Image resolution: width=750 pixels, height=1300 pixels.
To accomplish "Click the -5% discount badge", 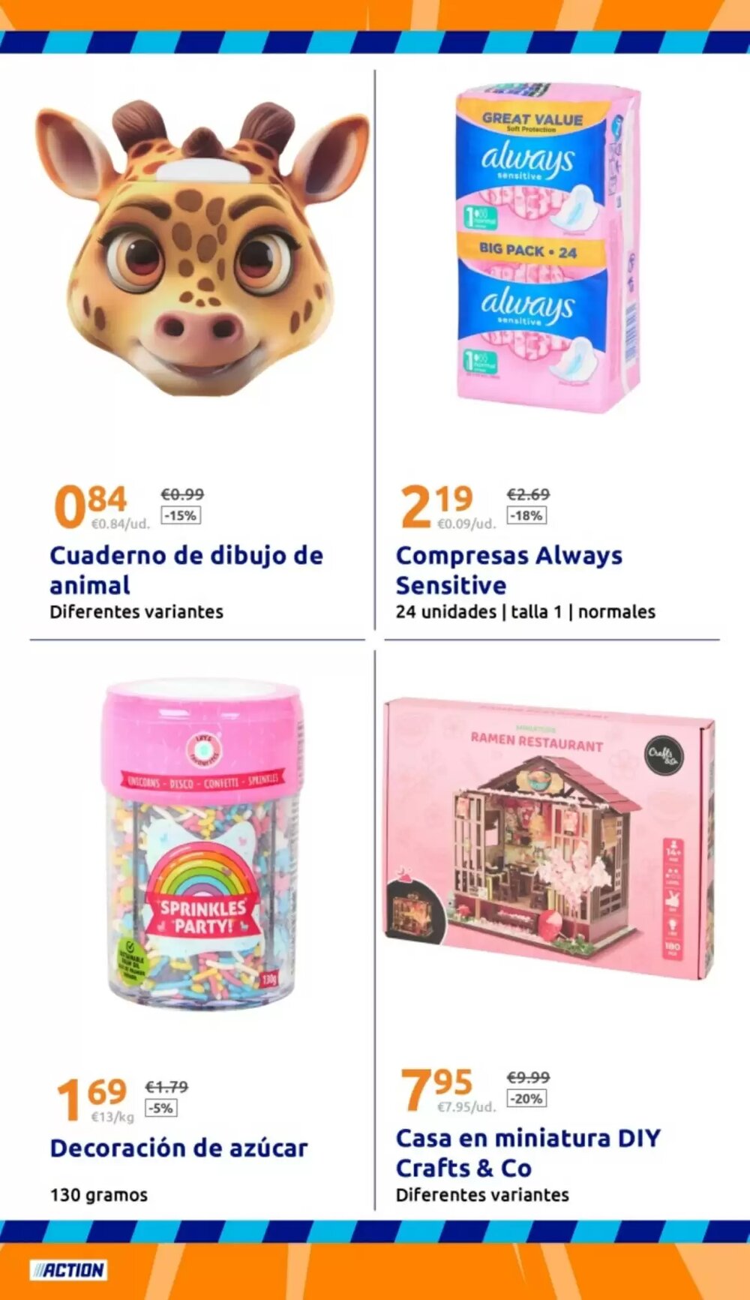I will point(160,1108).
